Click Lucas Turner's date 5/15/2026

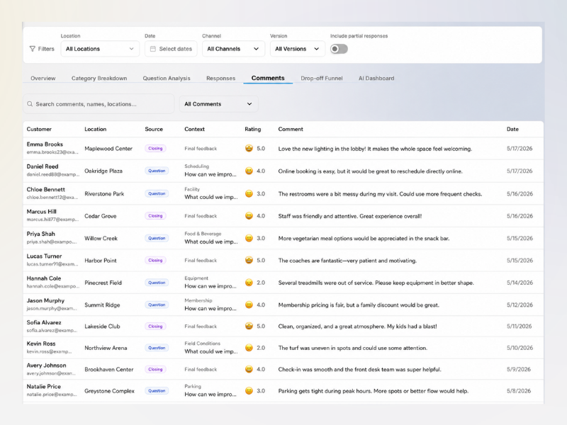tap(520, 261)
